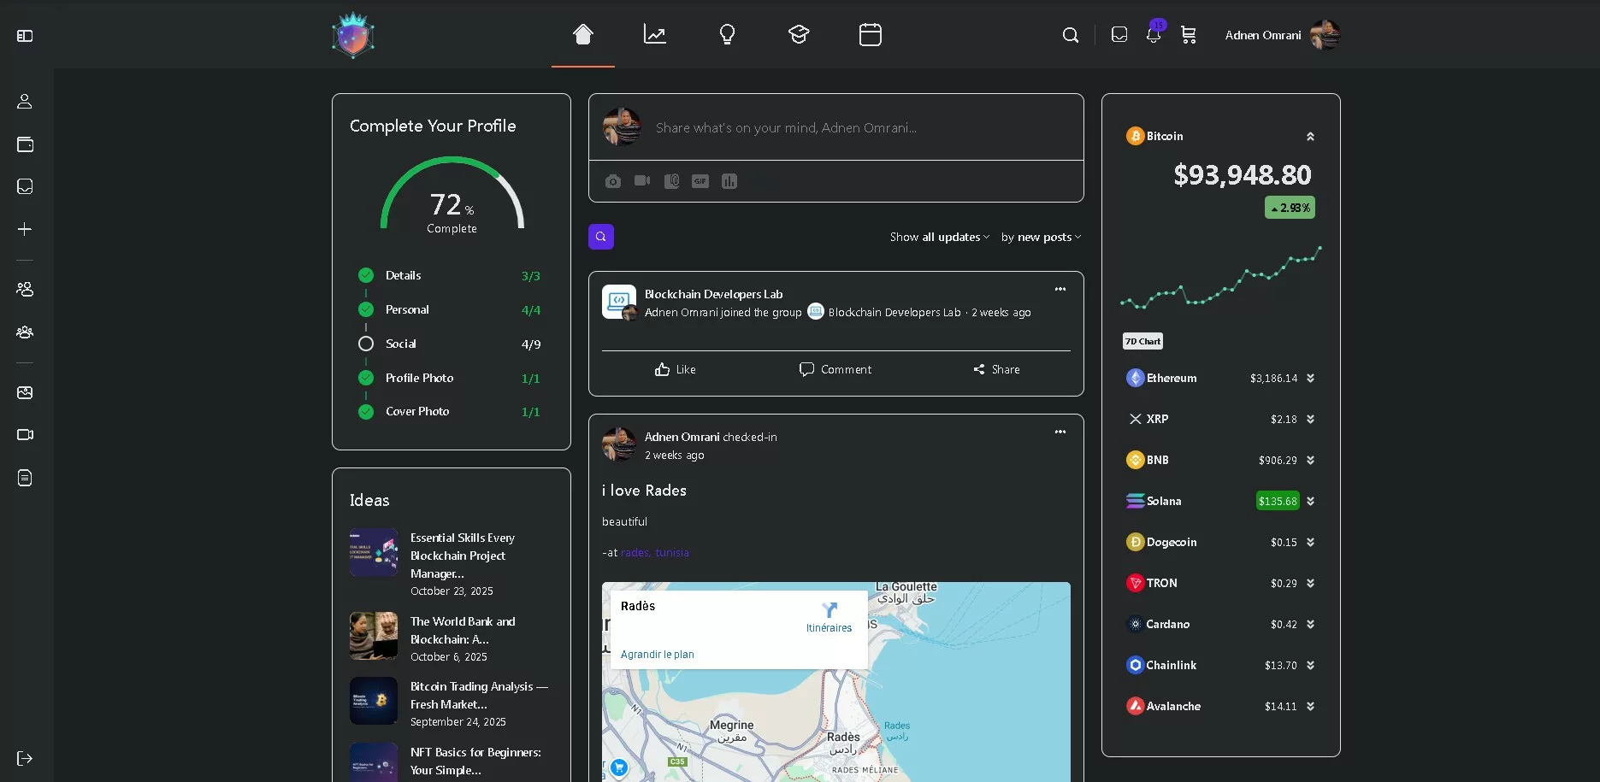Switch to the Home tab
This screenshot has width=1600, height=782.
[x=582, y=34]
